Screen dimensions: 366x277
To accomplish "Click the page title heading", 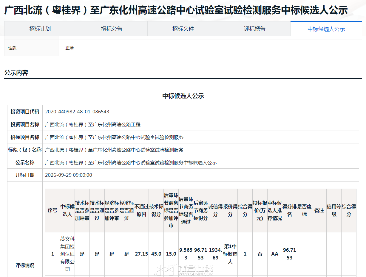I will pos(176,10).
